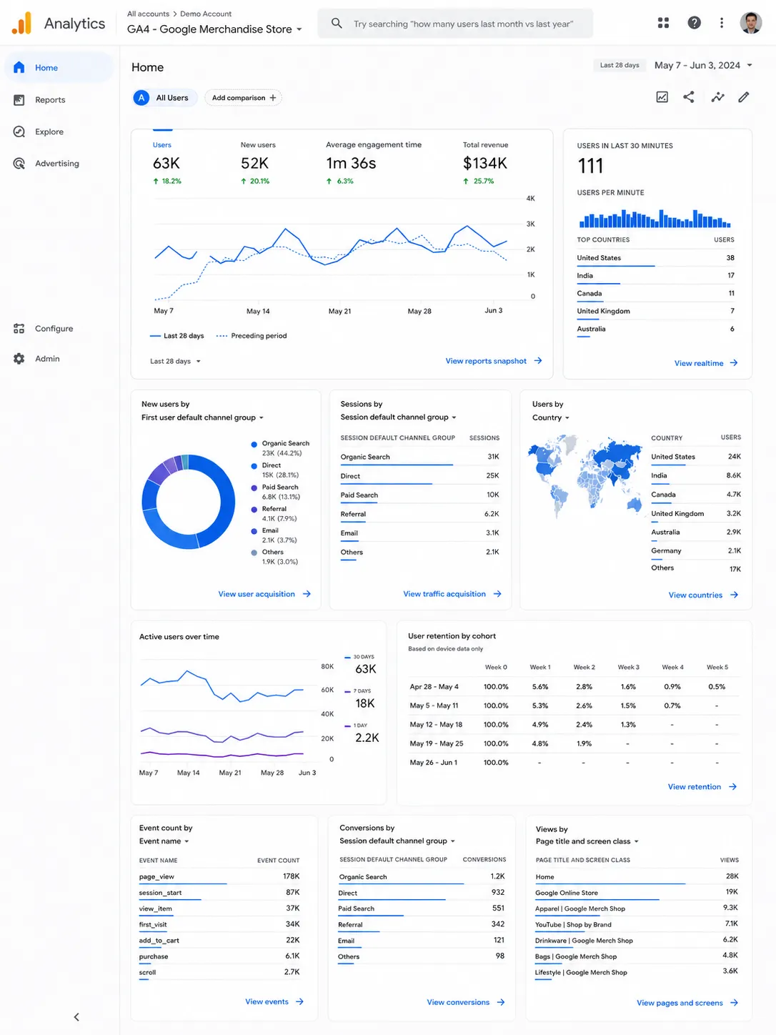Expand the First user default channel group dropdown

point(202,417)
